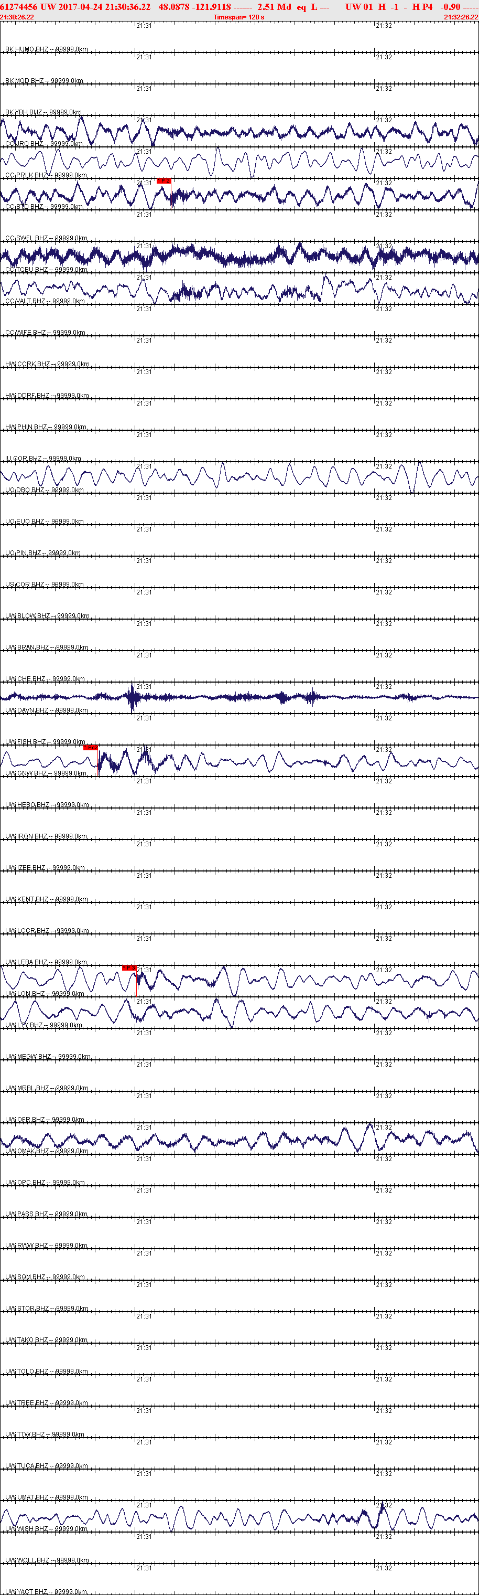Click the start time 21:30:26.22
The image size is (479, 1595).
tap(17, 17)
